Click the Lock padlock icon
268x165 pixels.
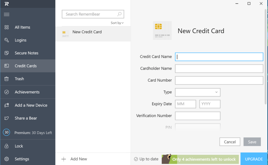click(x=7, y=146)
